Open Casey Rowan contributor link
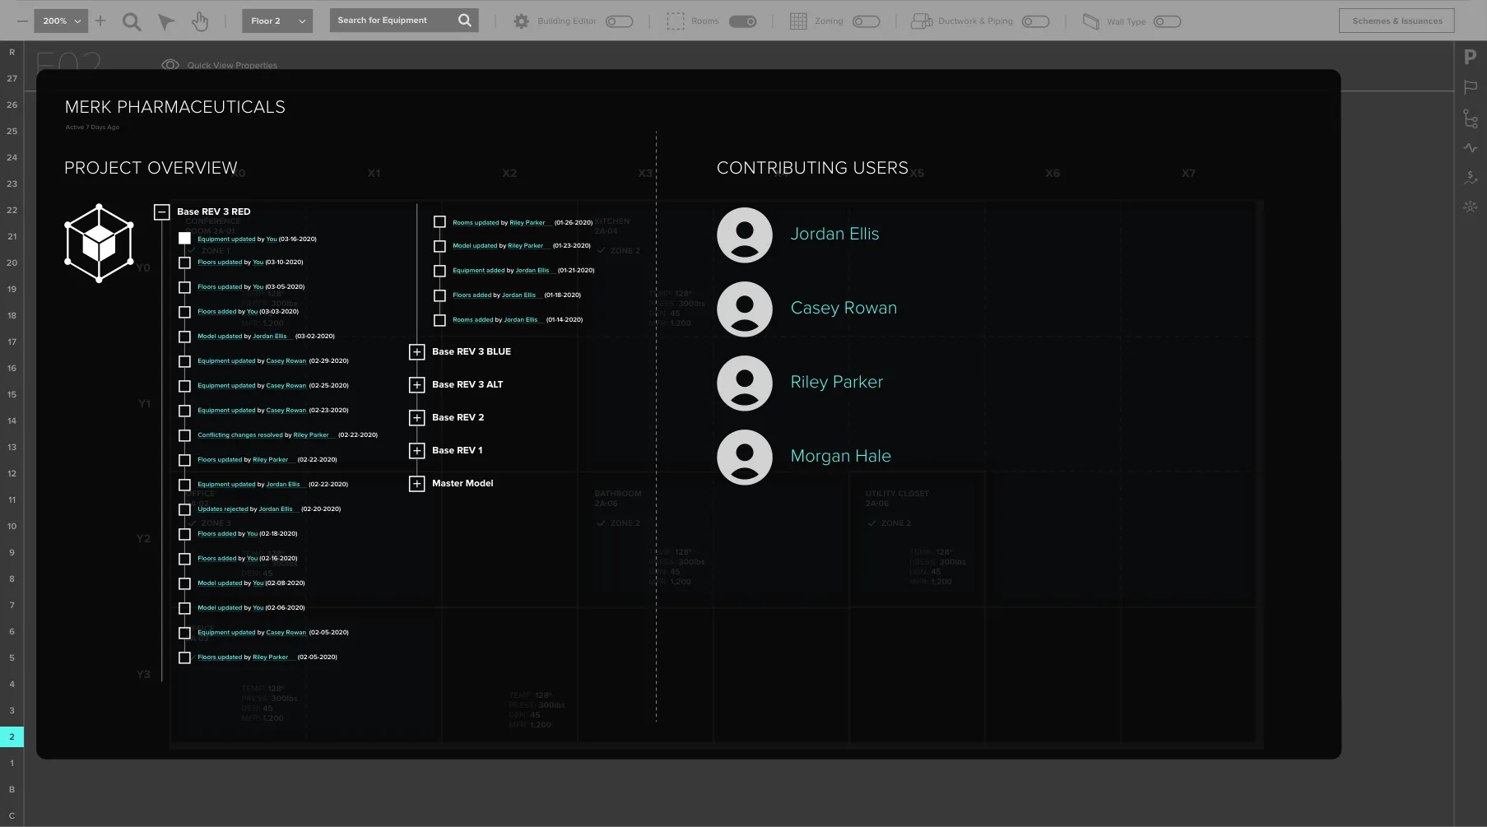Viewport: 1487px width, 827px height. (843, 309)
